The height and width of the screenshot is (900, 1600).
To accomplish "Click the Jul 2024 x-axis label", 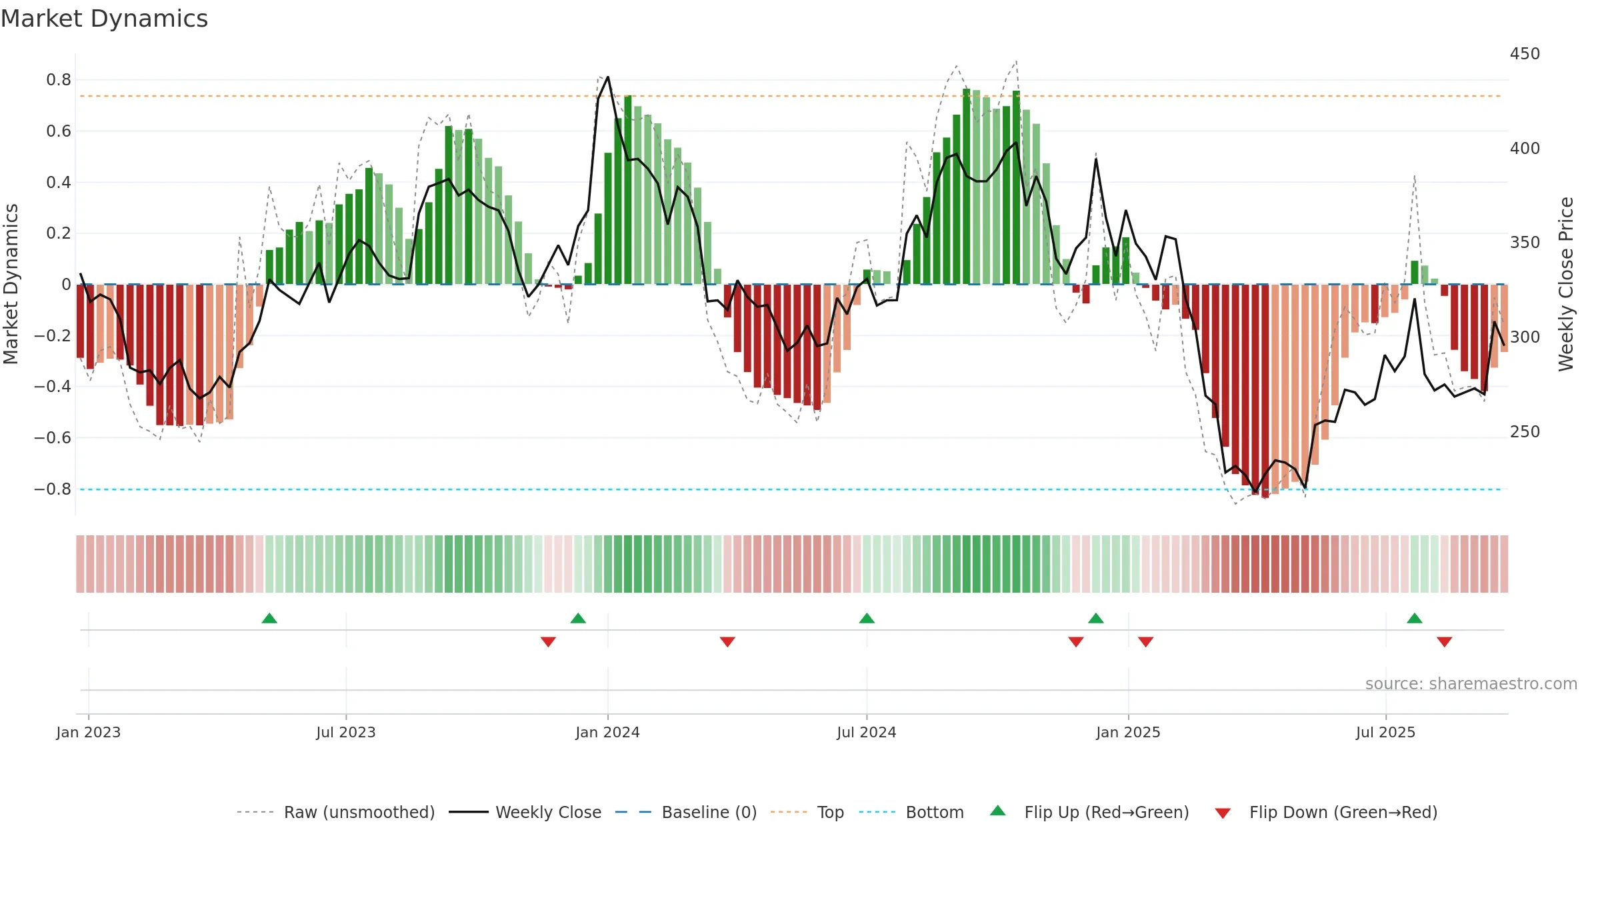I will (867, 732).
